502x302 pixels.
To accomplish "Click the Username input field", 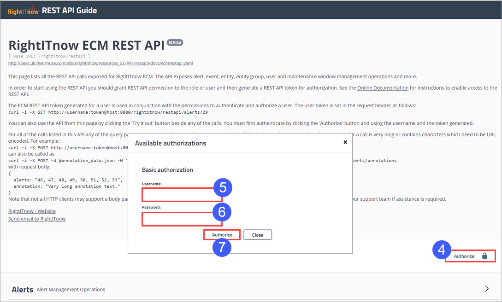I will coord(182,195).
